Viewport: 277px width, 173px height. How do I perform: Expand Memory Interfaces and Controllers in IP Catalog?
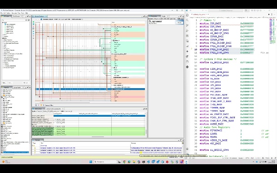tap(3, 54)
